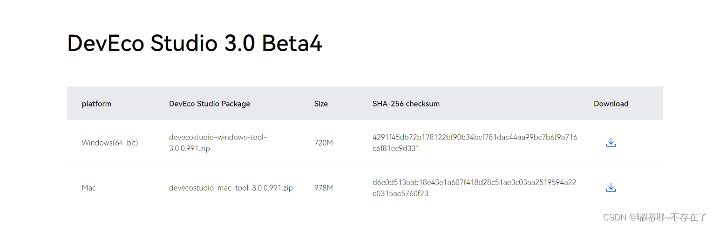Click the 'CSDN' watermark text
The width and height of the screenshot is (713, 226).
point(614,217)
